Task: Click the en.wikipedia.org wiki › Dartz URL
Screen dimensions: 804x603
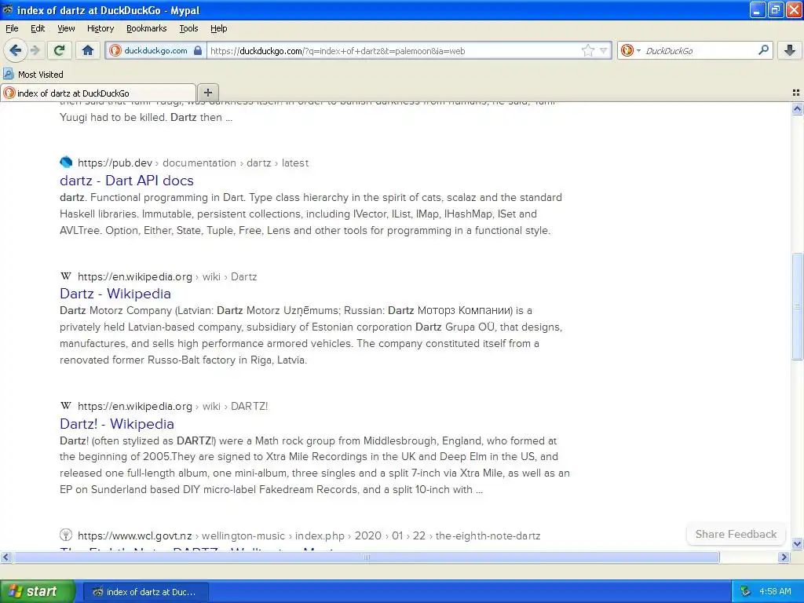Action: pyautogui.click(x=167, y=277)
